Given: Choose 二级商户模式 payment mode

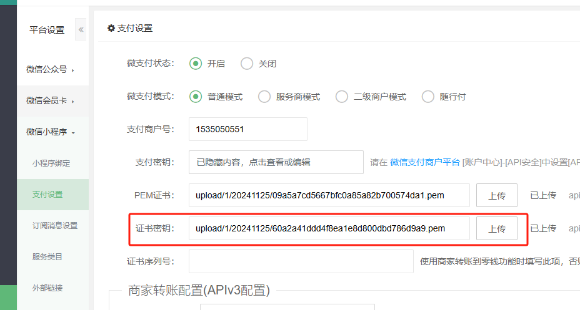Looking at the screenshot, I should pyautogui.click(x=342, y=97).
